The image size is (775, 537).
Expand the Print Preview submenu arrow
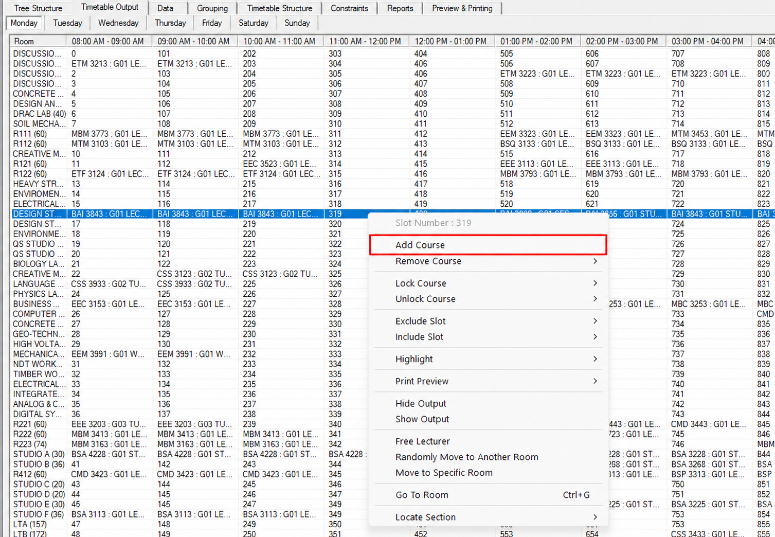[x=595, y=381]
